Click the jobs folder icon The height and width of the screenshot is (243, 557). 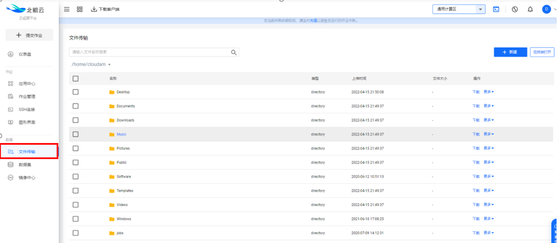tap(112, 233)
